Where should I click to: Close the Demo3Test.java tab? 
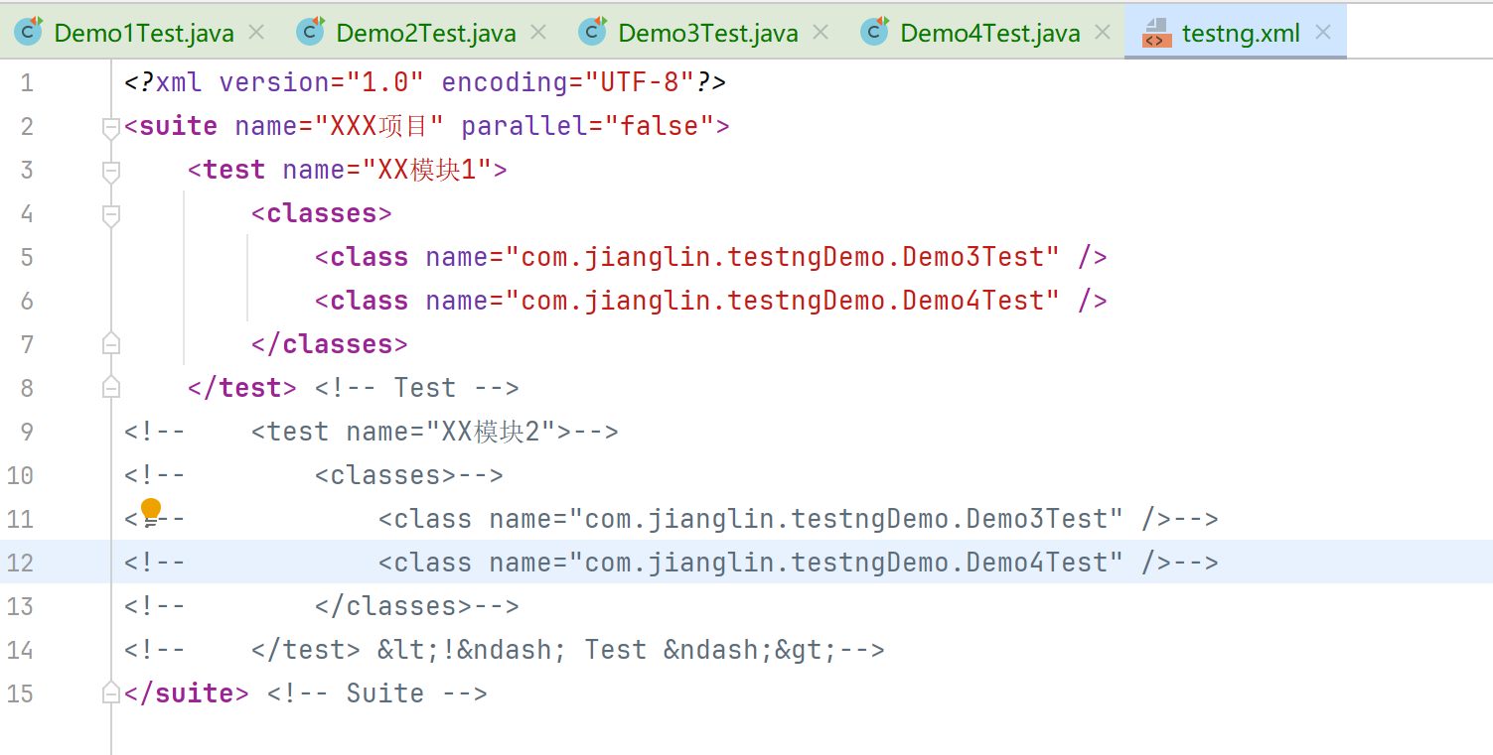pyautogui.click(x=821, y=33)
